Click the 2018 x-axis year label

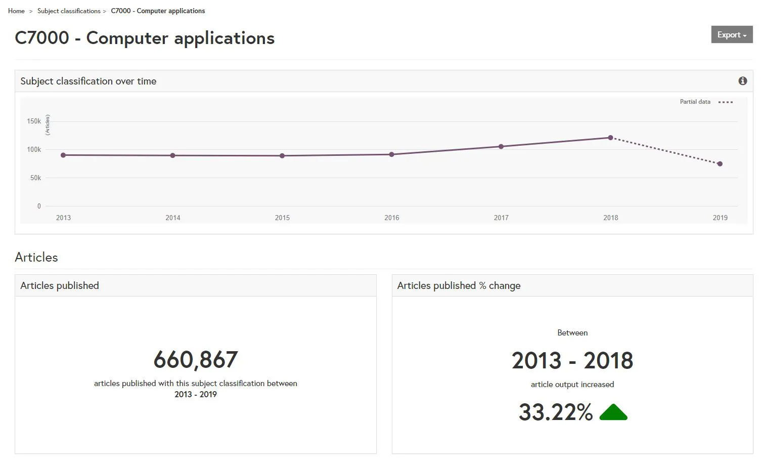coord(610,218)
